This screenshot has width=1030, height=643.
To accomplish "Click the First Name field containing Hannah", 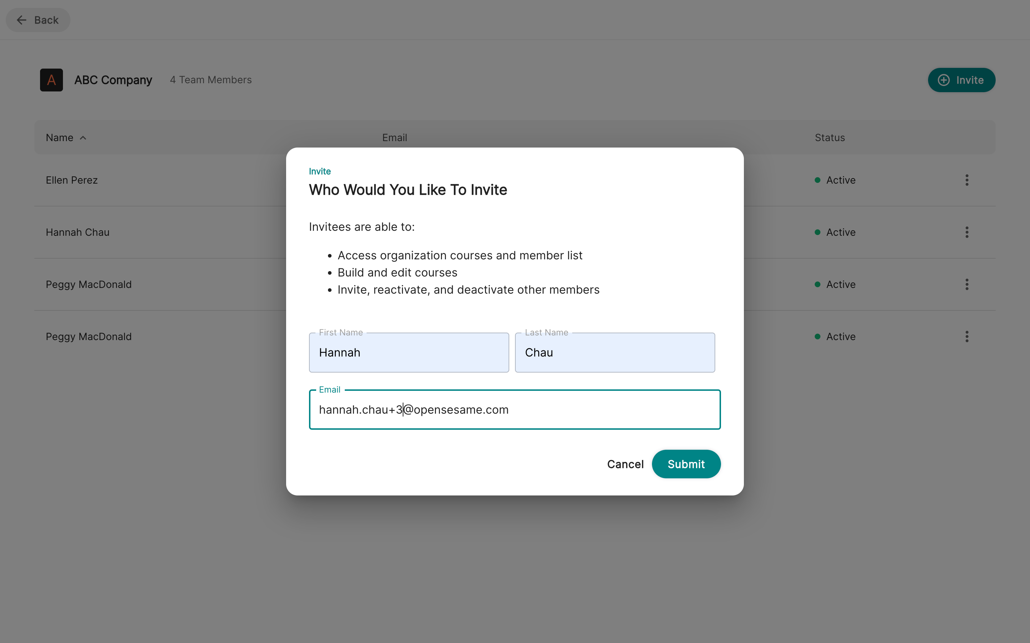I will (x=409, y=353).
